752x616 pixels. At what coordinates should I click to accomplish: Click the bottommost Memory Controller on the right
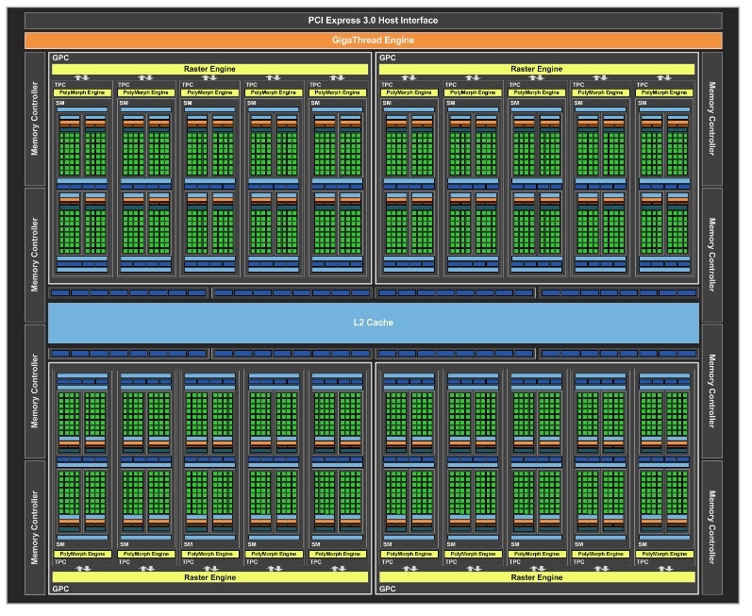(712, 527)
